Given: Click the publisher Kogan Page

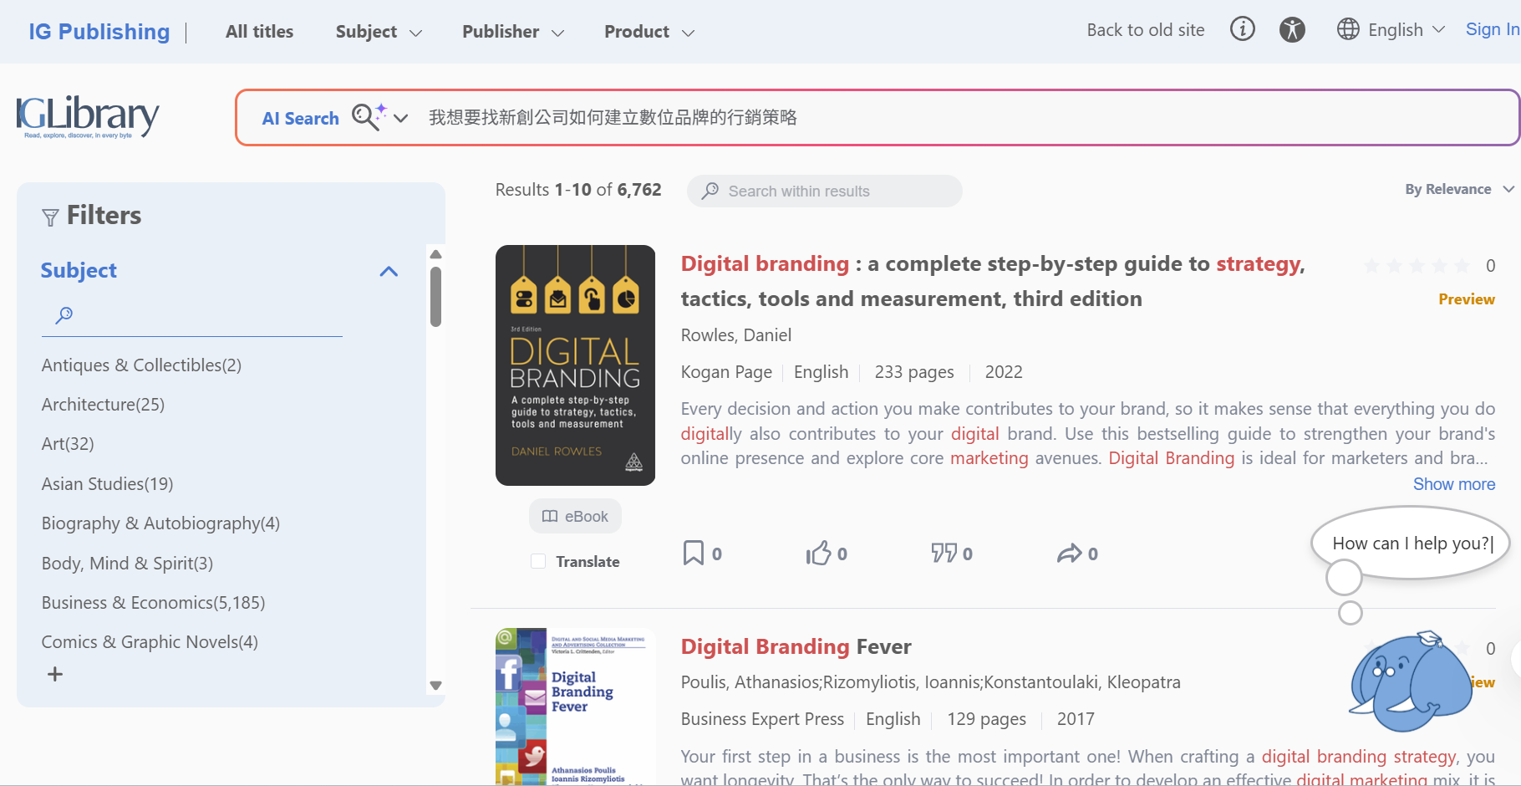Looking at the screenshot, I should (x=726, y=372).
